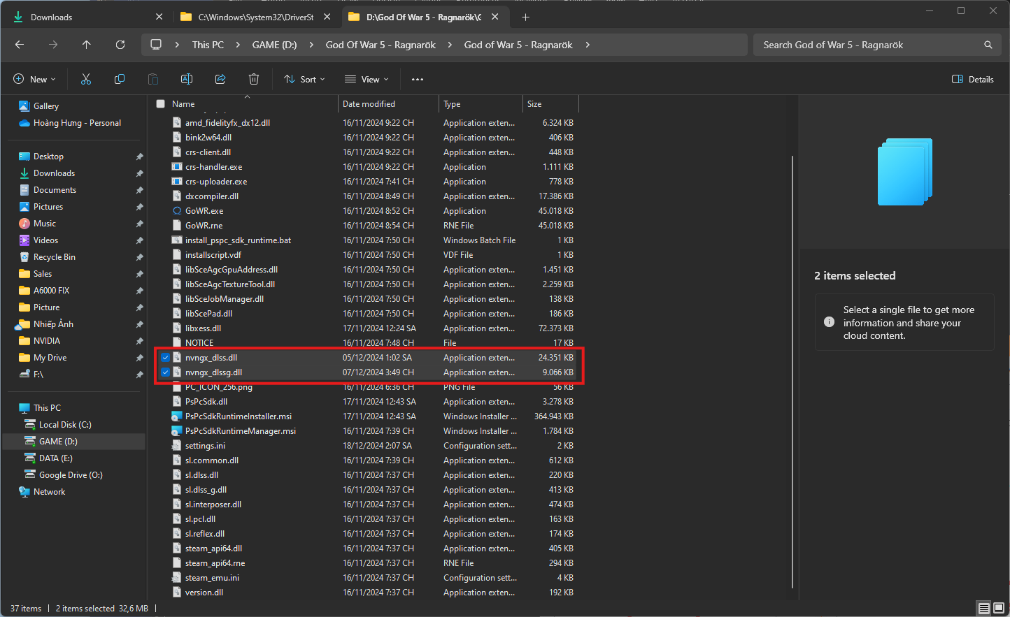Uncheck the nvngx_dlss.dll checkbox

coord(165,357)
